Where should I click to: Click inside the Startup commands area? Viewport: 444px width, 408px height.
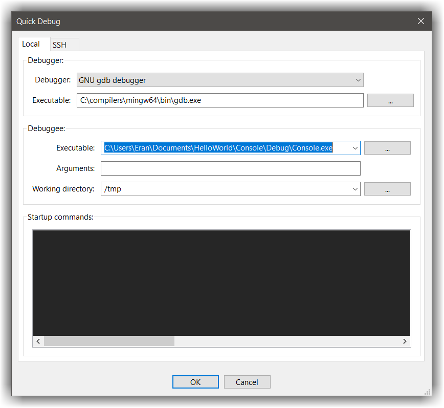click(221, 283)
